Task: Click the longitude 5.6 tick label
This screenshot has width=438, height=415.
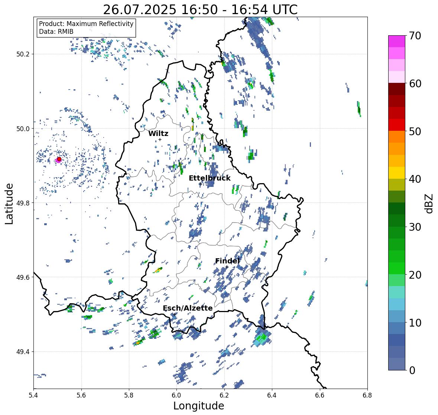Action: (x=81, y=395)
